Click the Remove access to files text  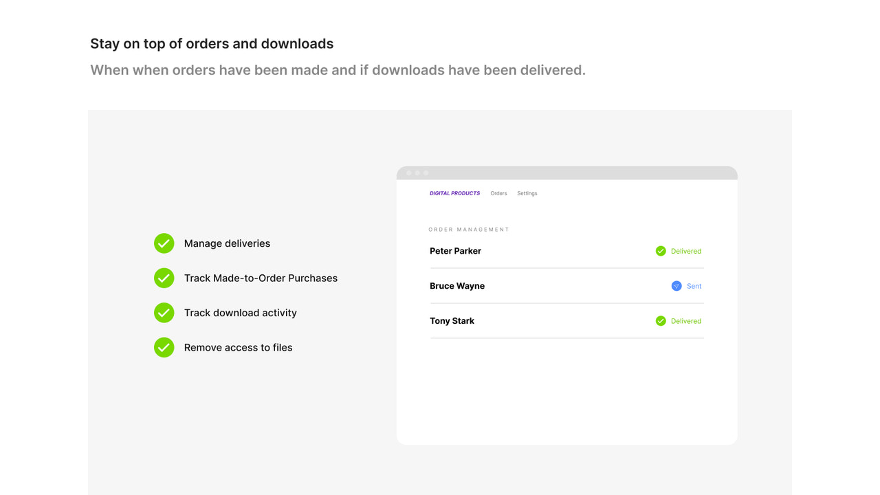(238, 347)
